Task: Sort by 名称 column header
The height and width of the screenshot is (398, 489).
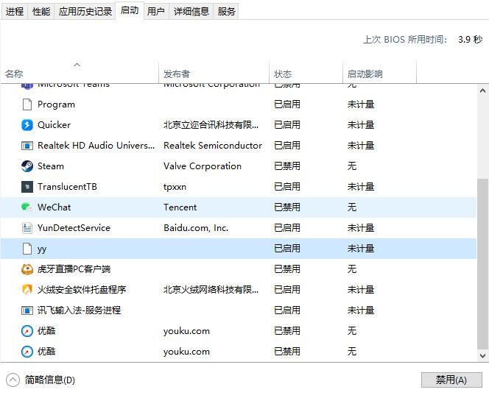Action: point(14,74)
